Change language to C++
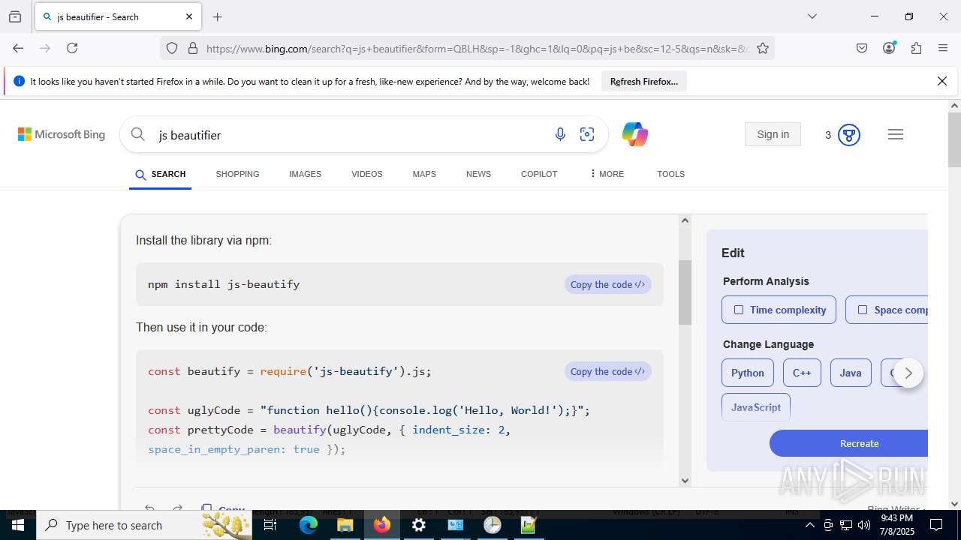The width and height of the screenshot is (961, 540). (802, 373)
